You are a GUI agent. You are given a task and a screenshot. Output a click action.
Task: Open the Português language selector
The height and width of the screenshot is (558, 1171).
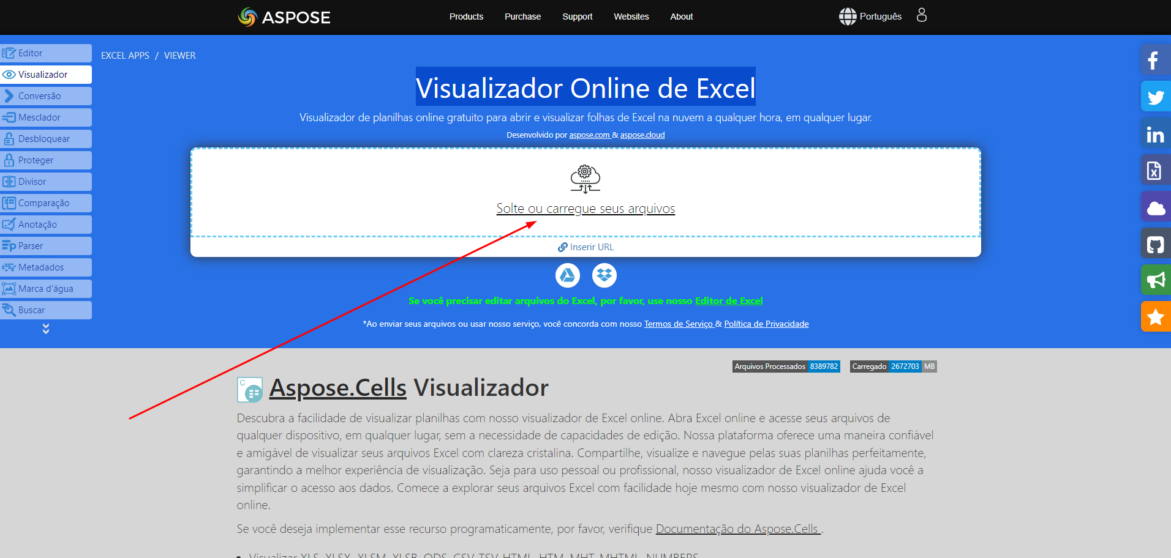pyautogui.click(x=872, y=17)
